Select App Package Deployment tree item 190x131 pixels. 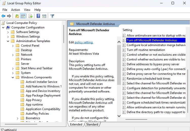(43, 95)
